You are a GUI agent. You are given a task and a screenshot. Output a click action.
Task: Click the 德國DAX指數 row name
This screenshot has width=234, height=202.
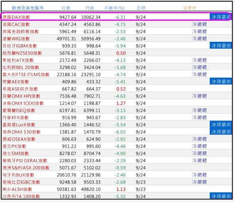click(x=16, y=17)
